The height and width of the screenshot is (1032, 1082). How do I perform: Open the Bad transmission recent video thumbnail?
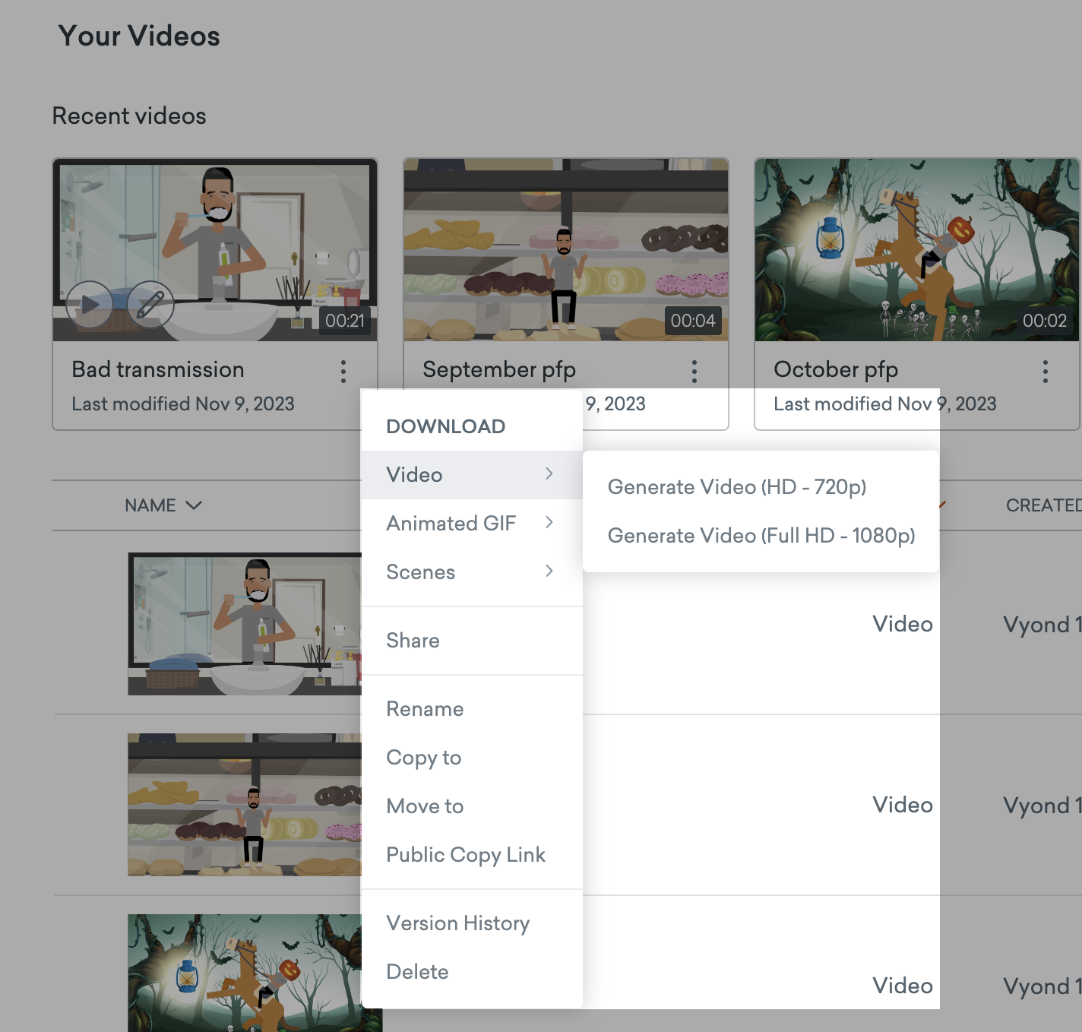pos(215,250)
